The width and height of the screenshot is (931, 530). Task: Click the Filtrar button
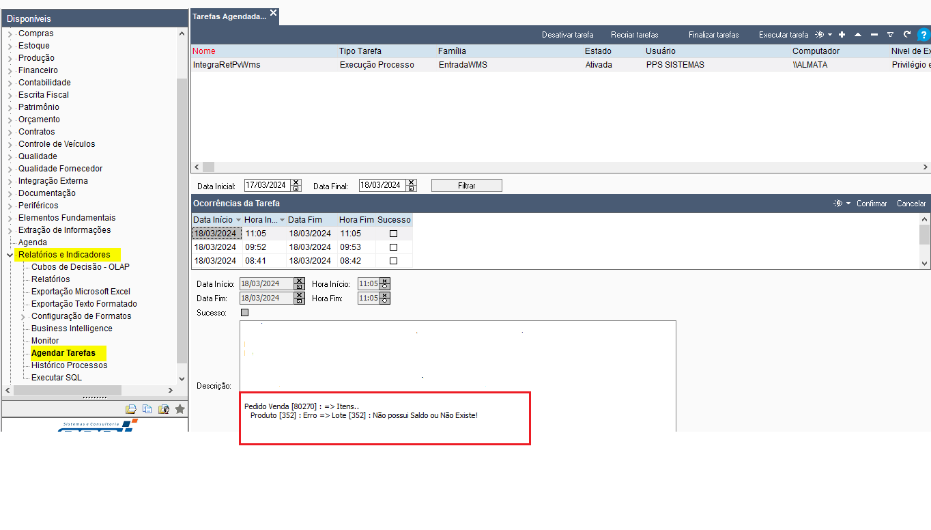coord(467,185)
